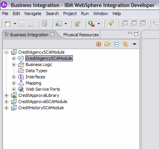This screenshot has height=149, width=159.
Task: Click the New wizard toolbar icon
Action: [x=8, y=24]
